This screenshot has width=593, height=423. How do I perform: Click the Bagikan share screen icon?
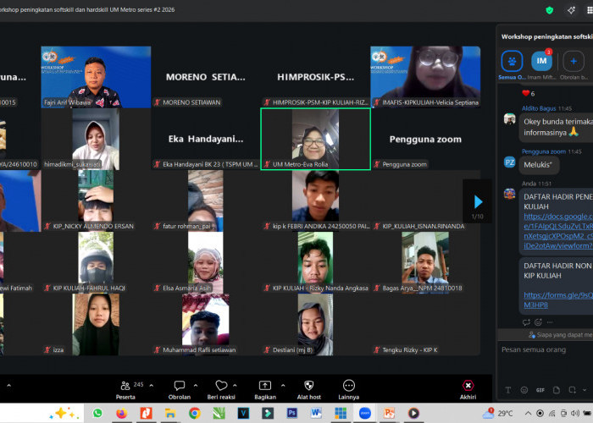265,386
